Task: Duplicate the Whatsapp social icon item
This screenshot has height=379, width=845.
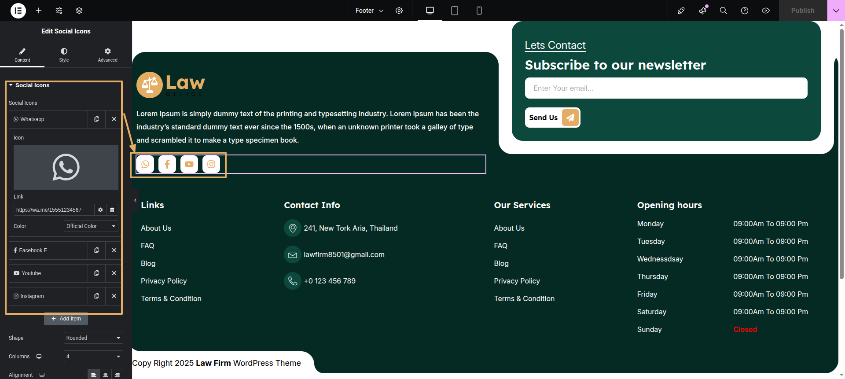Action: pyautogui.click(x=97, y=119)
